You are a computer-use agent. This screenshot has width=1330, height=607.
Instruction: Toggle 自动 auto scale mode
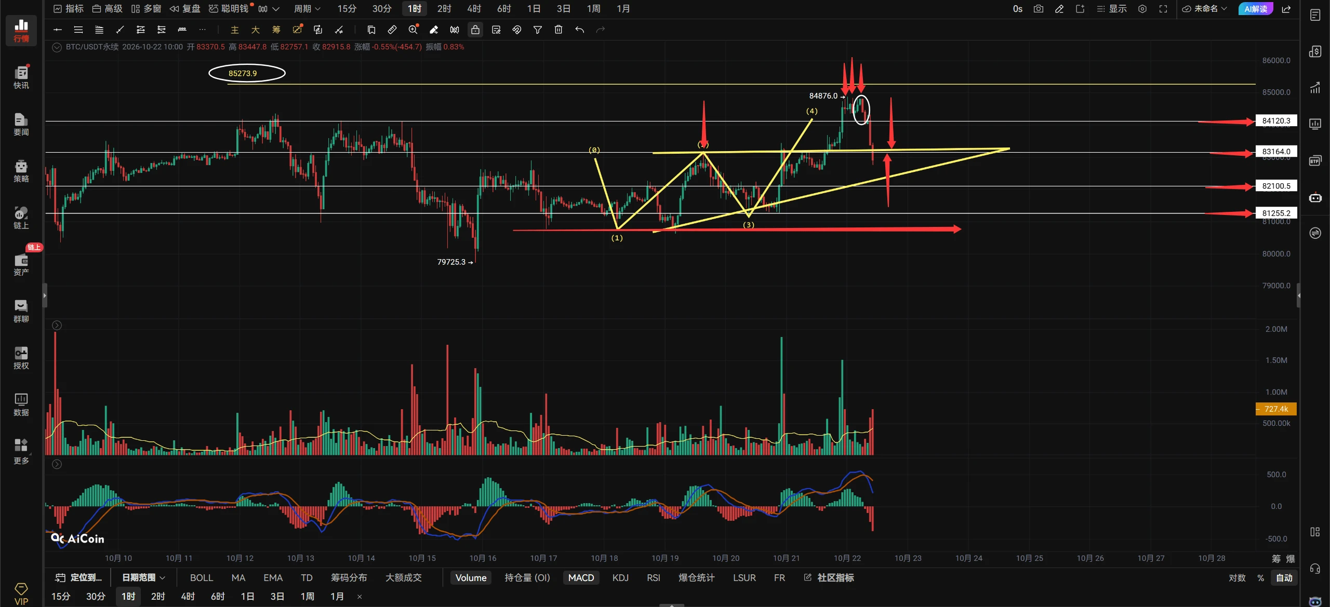coord(1284,577)
